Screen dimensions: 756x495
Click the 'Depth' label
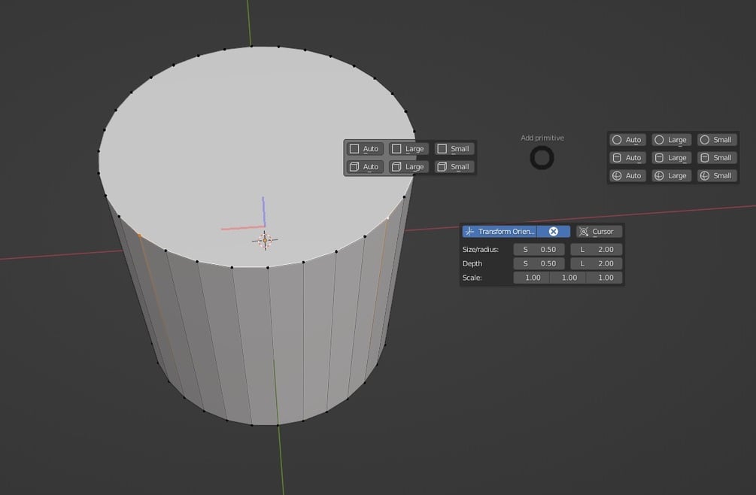tap(472, 263)
